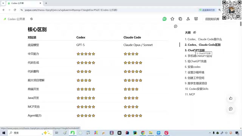Open Task View on the taskbar
The height and width of the screenshot is (136, 242).
[x=57, y=133]
